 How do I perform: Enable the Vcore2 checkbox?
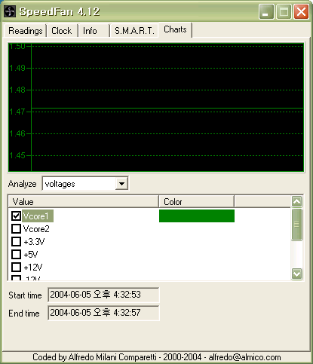point(16,228)
